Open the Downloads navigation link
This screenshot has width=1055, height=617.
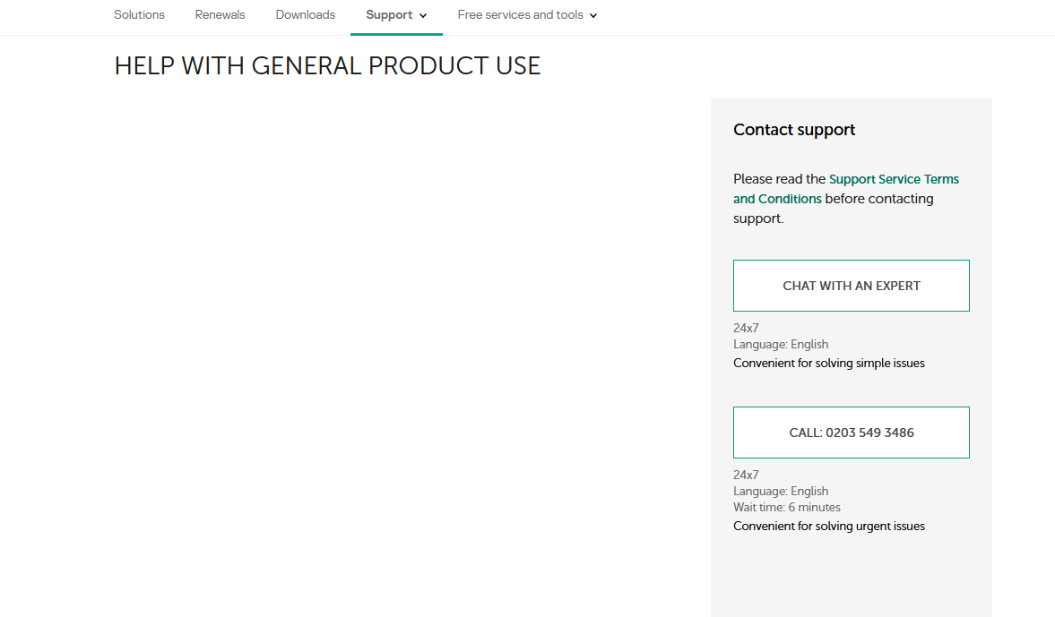(x=306, y=15)
